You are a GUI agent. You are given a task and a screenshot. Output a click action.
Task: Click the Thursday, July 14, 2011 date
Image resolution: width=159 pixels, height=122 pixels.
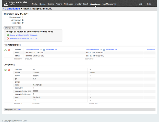16,14
